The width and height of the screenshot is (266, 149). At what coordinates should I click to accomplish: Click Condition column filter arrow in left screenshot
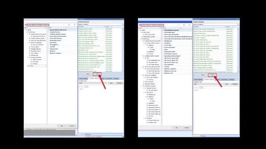(x=104, y=26)
